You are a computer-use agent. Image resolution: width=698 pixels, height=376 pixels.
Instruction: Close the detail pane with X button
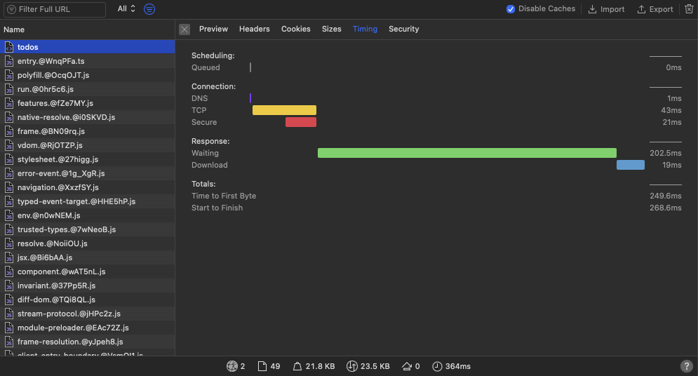pos(184,29)
